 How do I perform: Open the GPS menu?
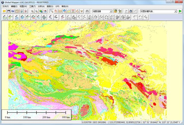(x=57, y=6)
